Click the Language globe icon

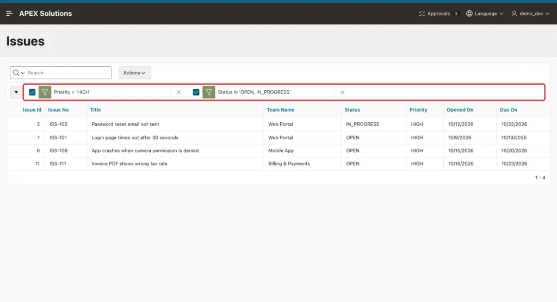(469, 14)
